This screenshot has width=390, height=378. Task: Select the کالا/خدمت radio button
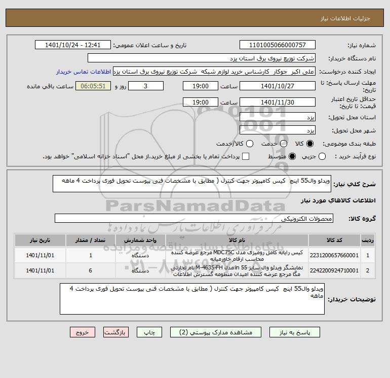[250, 144]
